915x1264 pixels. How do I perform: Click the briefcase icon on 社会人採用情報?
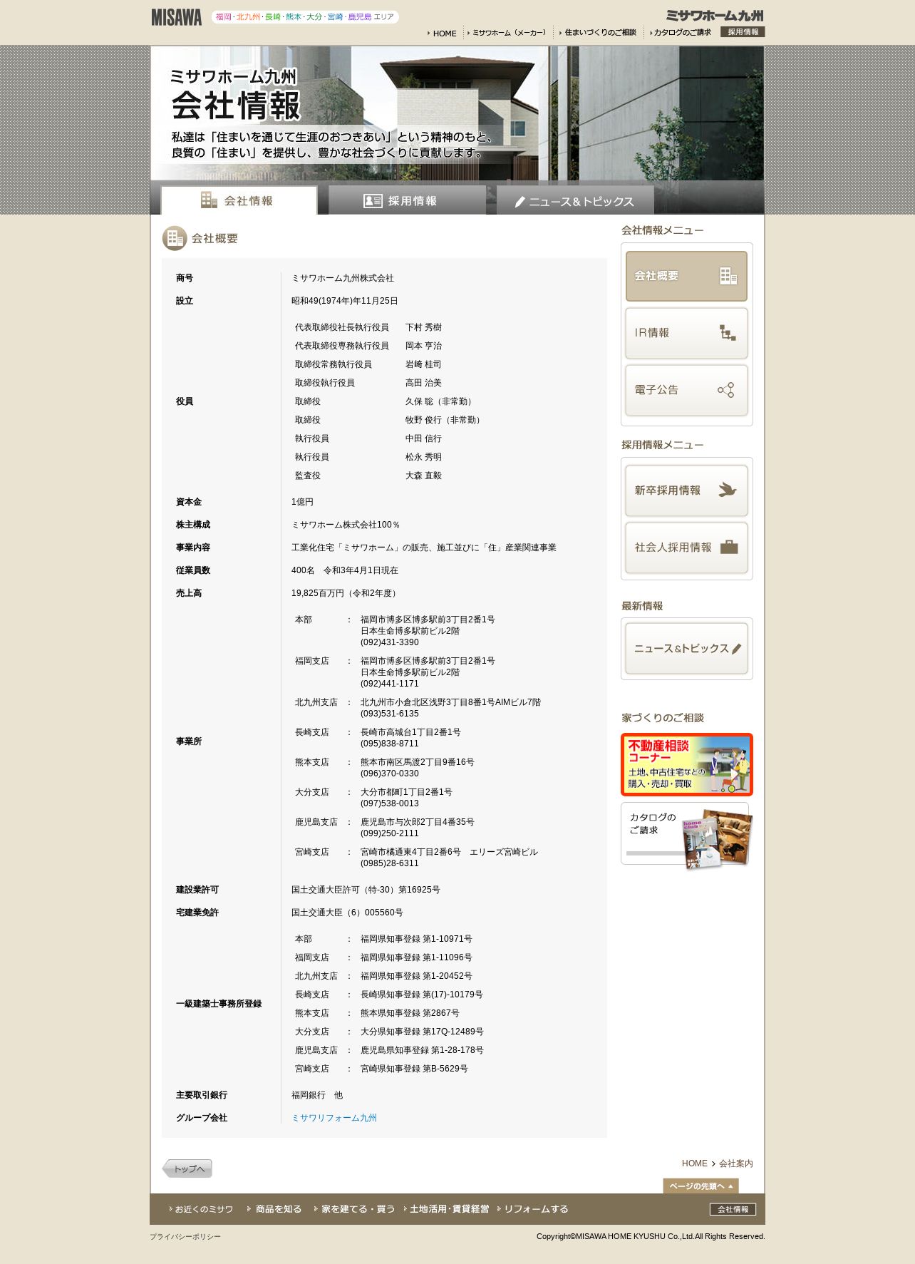point(729,547)
